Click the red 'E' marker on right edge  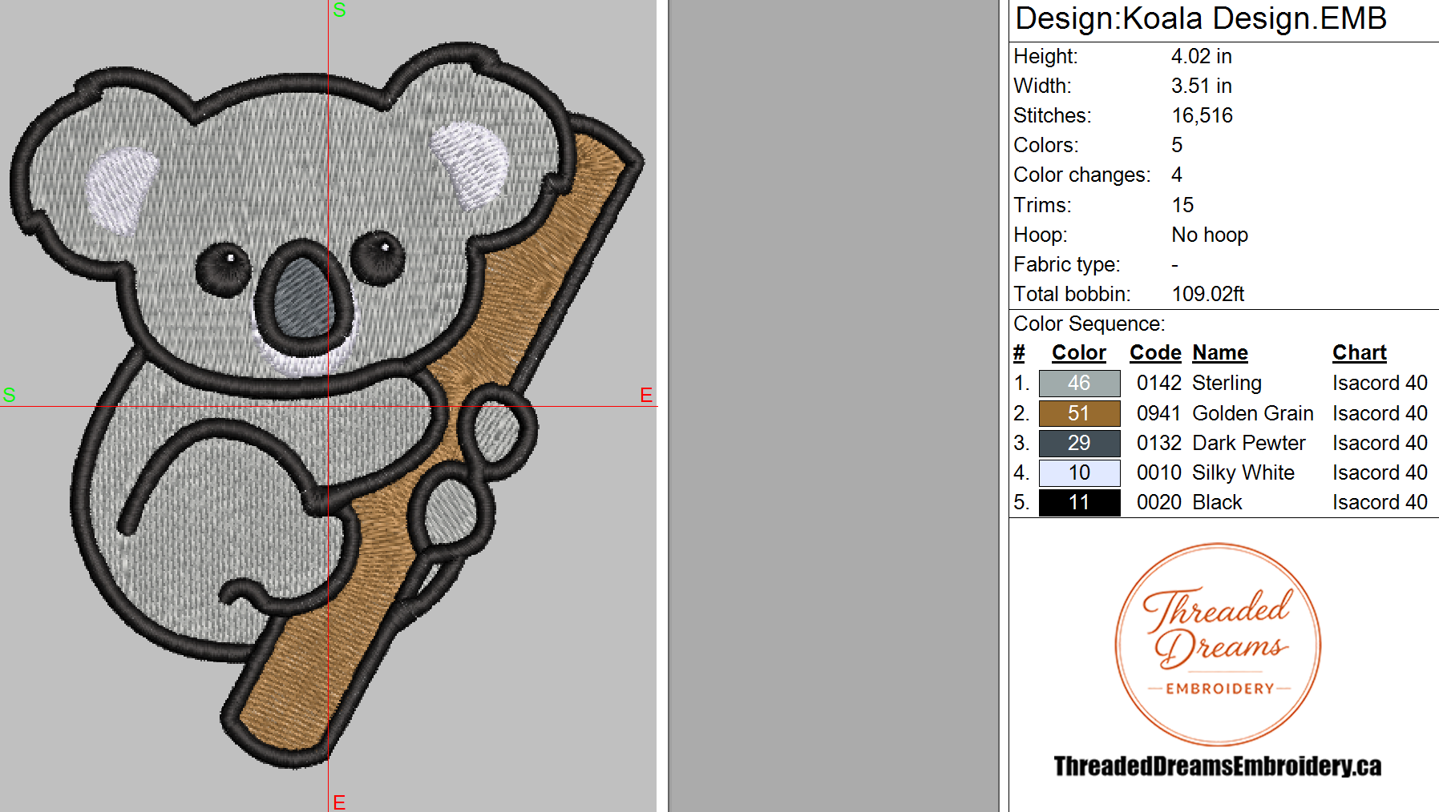[646, 395]
